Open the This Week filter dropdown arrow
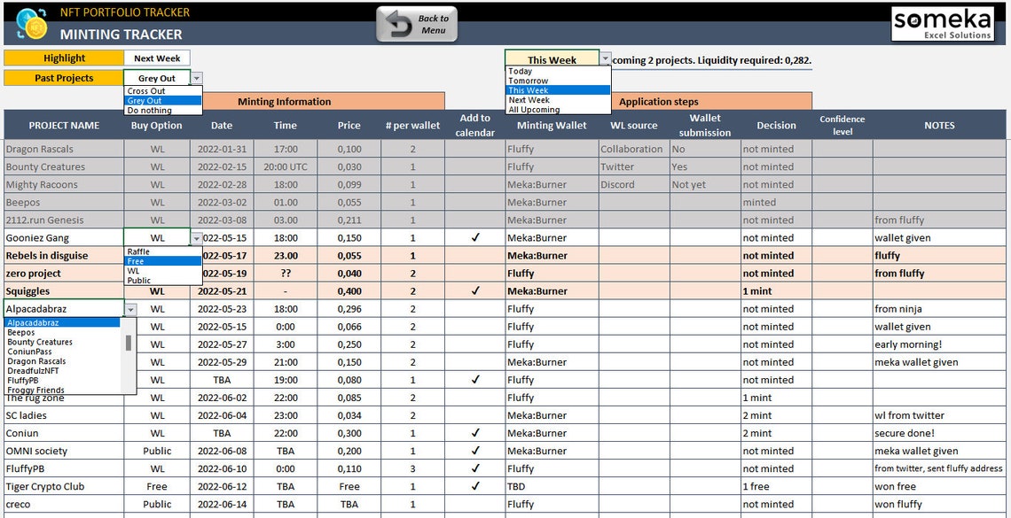 click(x=605, y=58)
